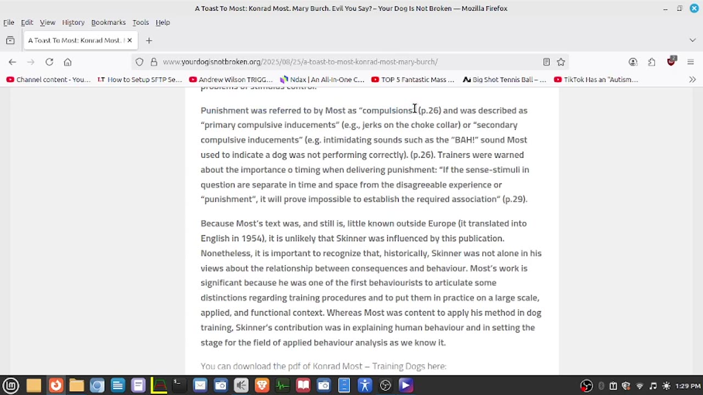Viewport: 703px width, 395px height.
Task: Switch to Firefox in taskbar
Action: [55, 386]
